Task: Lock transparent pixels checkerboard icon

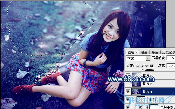Action: (137, 65)
